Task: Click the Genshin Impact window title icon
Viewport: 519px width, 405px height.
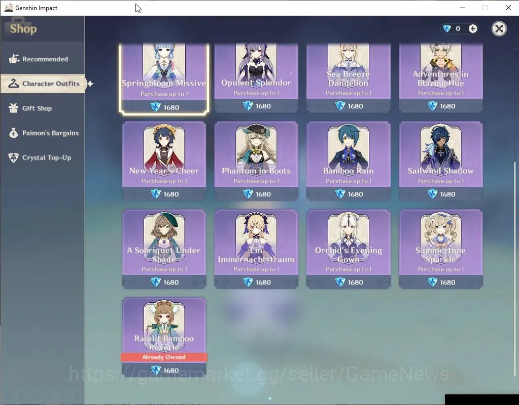Action: coord(8,8)
